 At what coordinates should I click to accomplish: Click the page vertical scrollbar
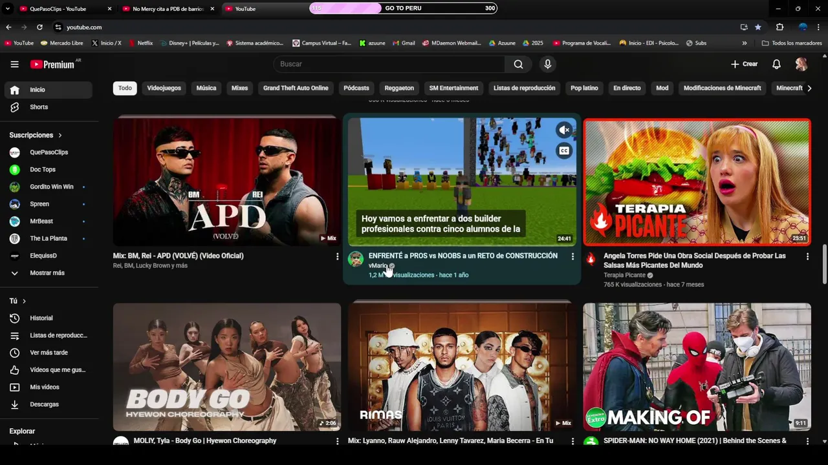(x=824, y=264)
